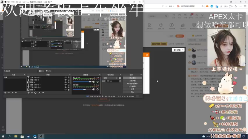Screen dimensions: 248x139
Task: Toggle visibility of 文本 (GDI+) 7 source
Action: click(65, 85)
